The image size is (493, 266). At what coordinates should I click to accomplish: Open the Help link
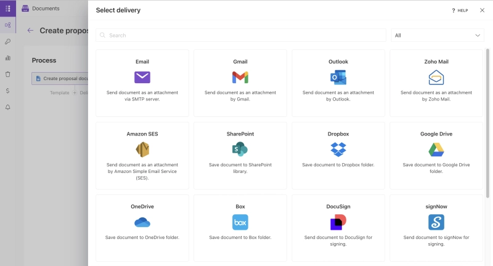point(460,10)
